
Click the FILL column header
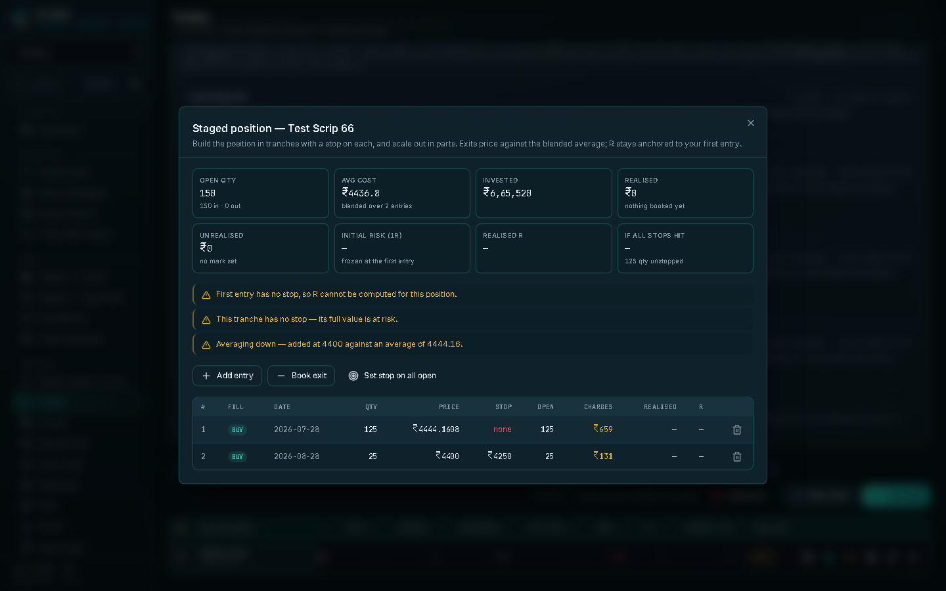click(236, 407)
